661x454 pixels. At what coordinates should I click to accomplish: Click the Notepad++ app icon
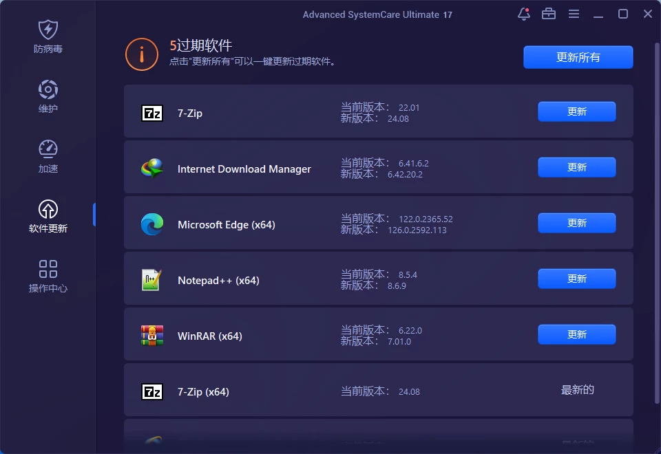point(151,280)
